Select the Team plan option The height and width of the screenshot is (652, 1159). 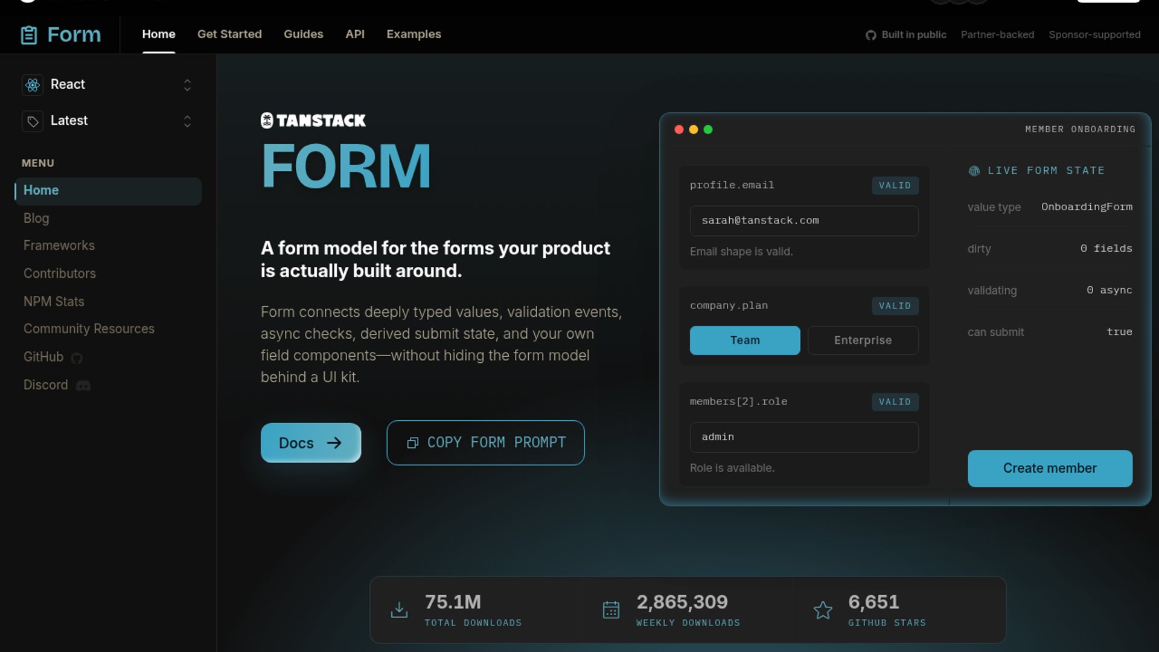[x=745, y=340]
